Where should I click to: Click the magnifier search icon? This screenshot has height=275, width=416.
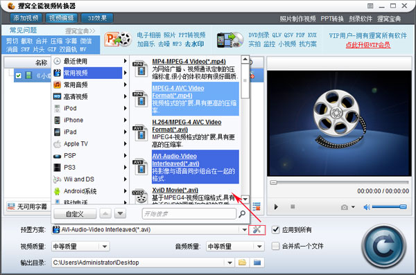click(242, 214)
